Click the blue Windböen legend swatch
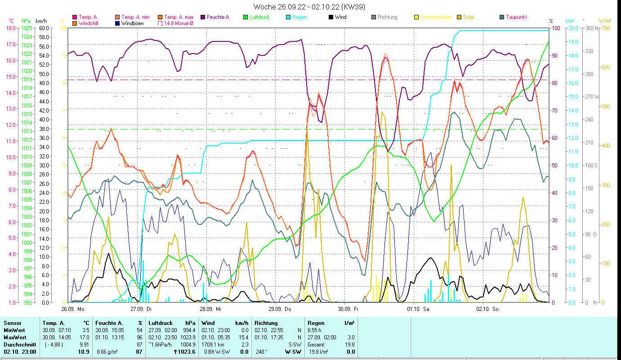The height and width of the screenshot is (360, 621). coord(118,23)
